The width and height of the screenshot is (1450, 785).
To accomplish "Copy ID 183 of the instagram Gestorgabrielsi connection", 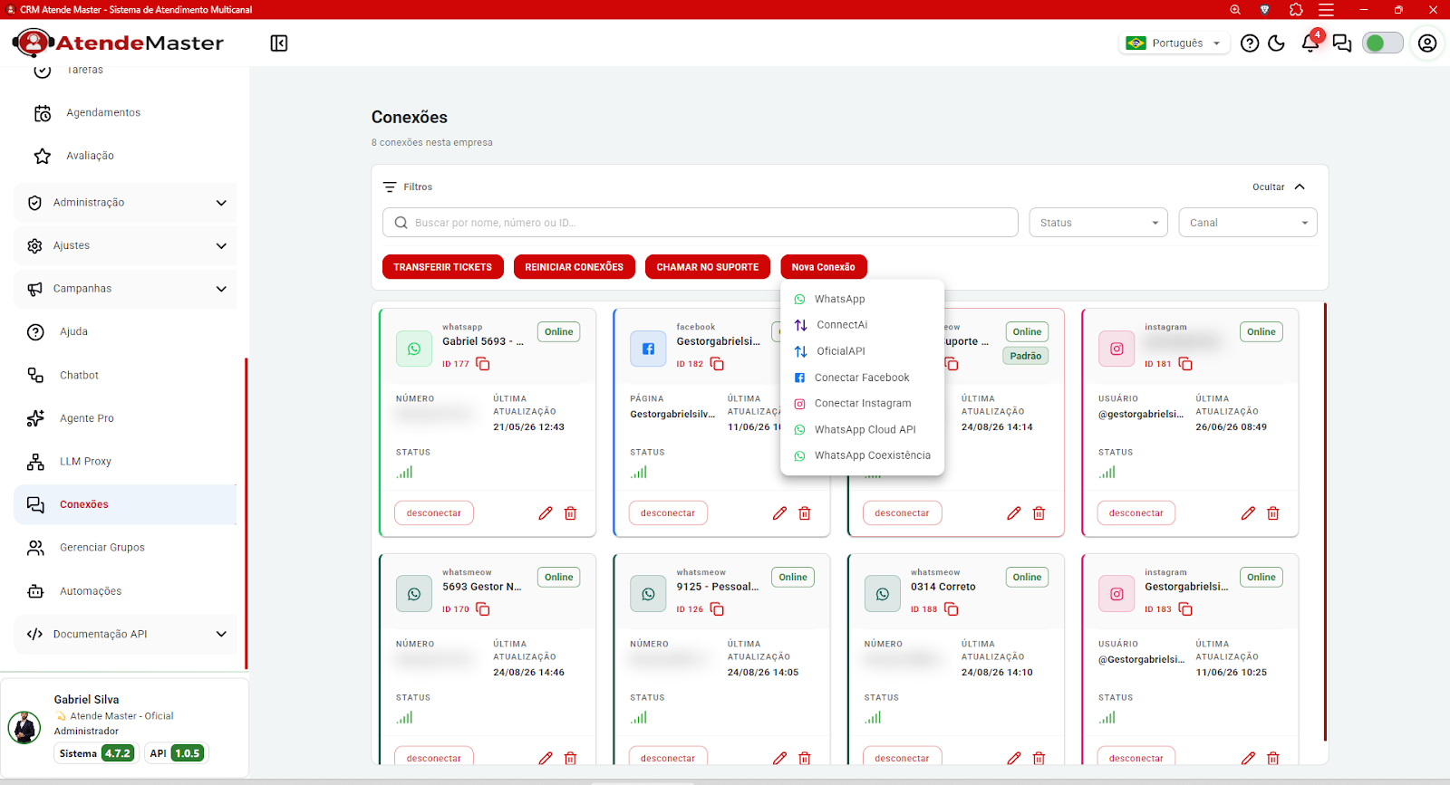I will click(1185, 609).
